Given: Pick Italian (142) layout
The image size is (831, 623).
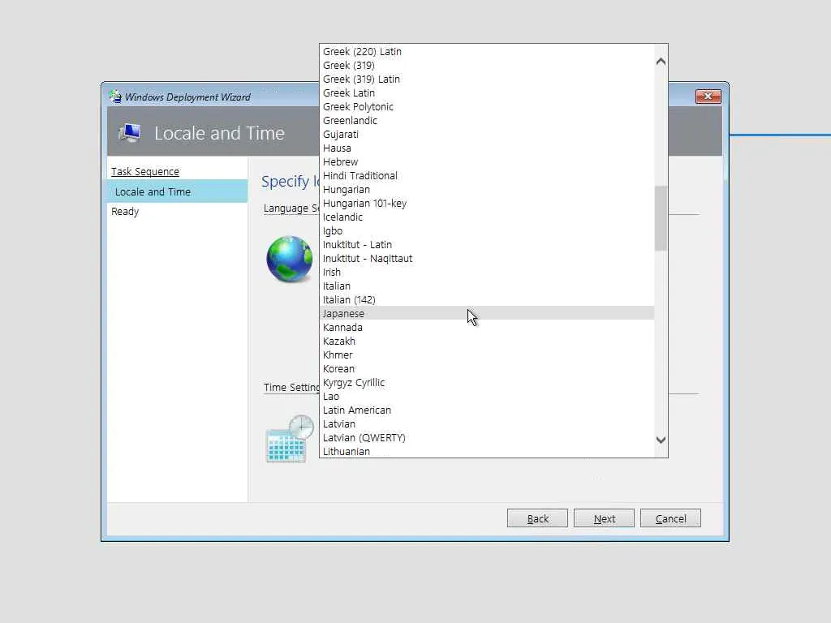Looking at the screenshot, I should point(487,299).
